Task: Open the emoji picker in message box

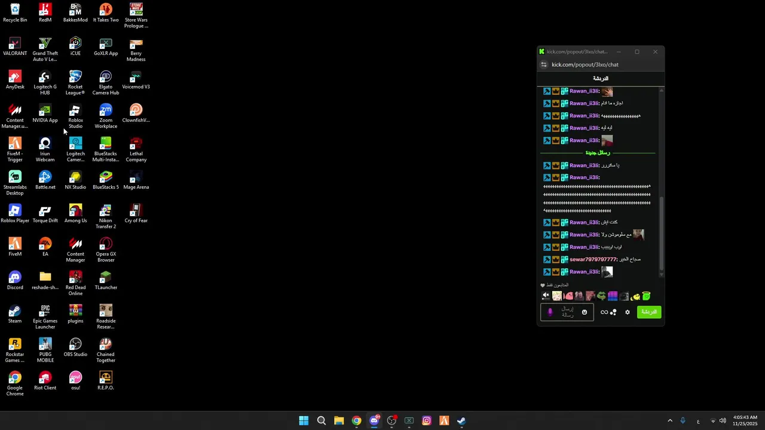Action: tap(585, 312)
